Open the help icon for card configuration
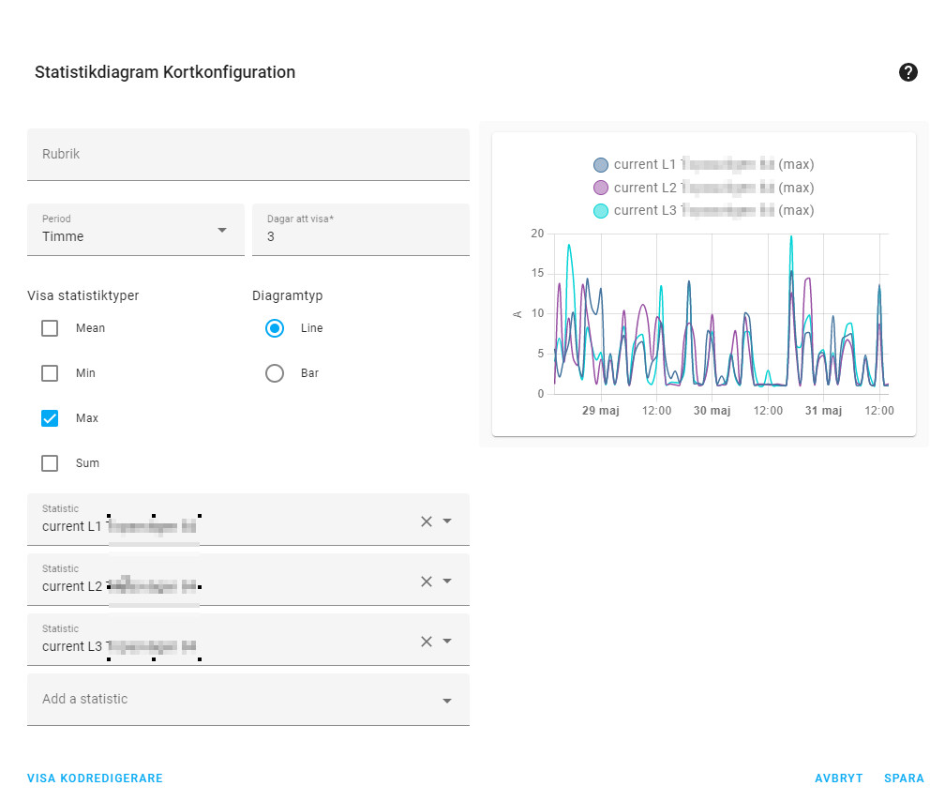This screenshot has width=930, height=801. (907, 72)
